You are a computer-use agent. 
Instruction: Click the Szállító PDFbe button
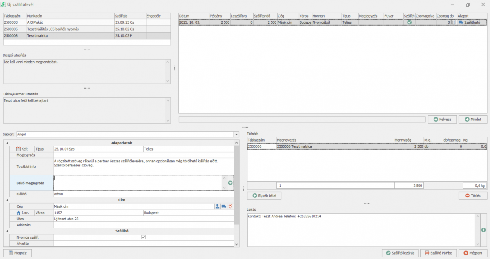(x=438, y=253)
